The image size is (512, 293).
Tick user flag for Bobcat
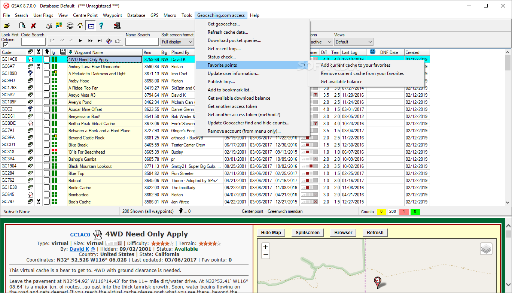pos(47,180)
